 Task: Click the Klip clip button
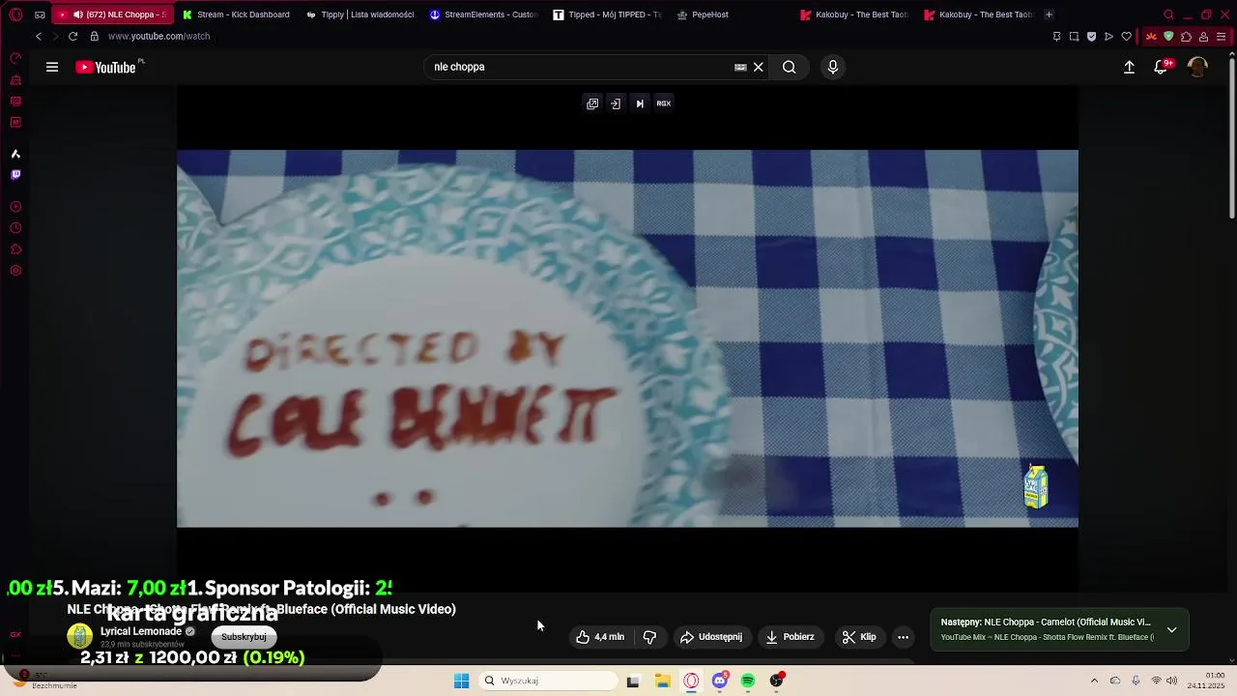(x=859, y=637)
